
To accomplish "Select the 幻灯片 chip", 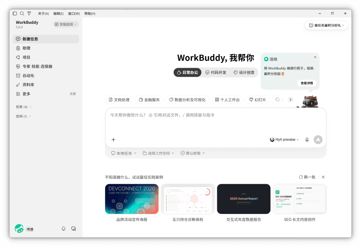I will [x=258, y=100].
